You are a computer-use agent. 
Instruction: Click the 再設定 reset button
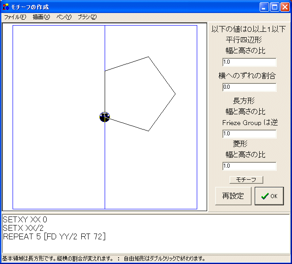(233, 196)
